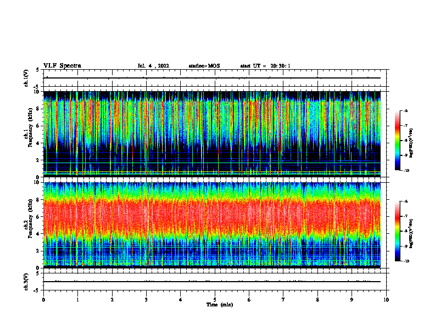Click the ch.2 color bar "log(PSD)" units label
This screenshot has height=336, width=435.
(411, 233)
